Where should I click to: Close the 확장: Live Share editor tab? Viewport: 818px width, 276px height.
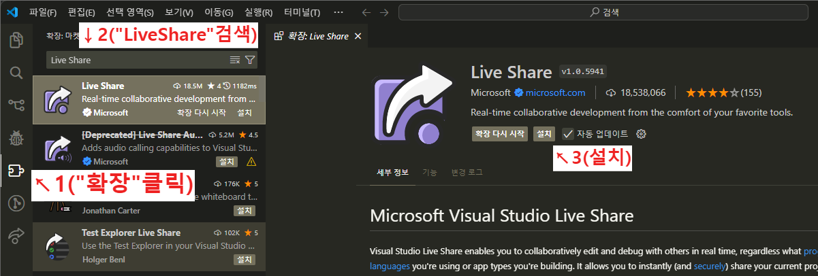click(358, 36)
